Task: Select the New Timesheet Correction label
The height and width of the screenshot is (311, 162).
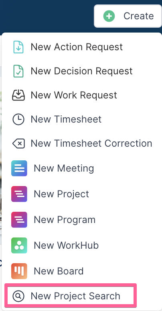Action: (x=91, y=143)
